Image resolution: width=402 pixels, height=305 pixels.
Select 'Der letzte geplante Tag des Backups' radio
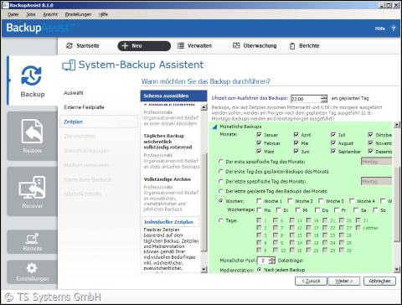tap(221, 191)
